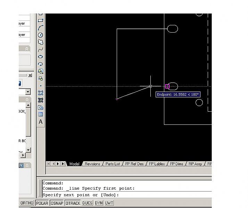The image size is (248, 208).
Task: Select the Point draw tool
Action: click(x=41, y=86)
